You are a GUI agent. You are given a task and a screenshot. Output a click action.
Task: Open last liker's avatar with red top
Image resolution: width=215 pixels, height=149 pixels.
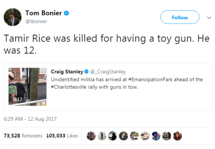point(178,136)
